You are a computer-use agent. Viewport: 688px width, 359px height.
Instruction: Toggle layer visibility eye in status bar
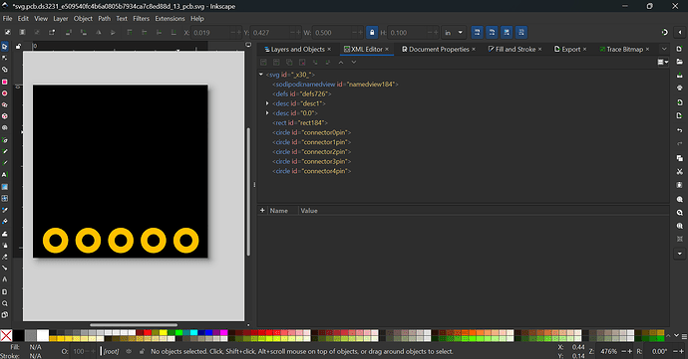[x=129, y=351]
